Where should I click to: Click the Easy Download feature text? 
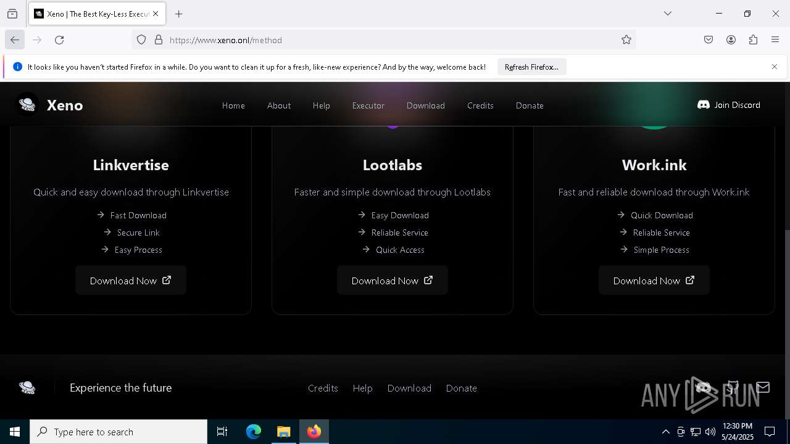click(400, 215)
